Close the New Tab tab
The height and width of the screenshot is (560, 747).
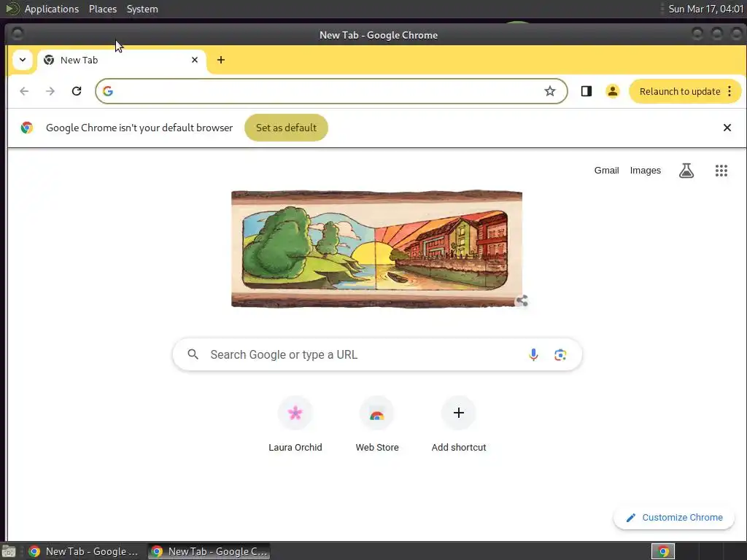(194, 60)
